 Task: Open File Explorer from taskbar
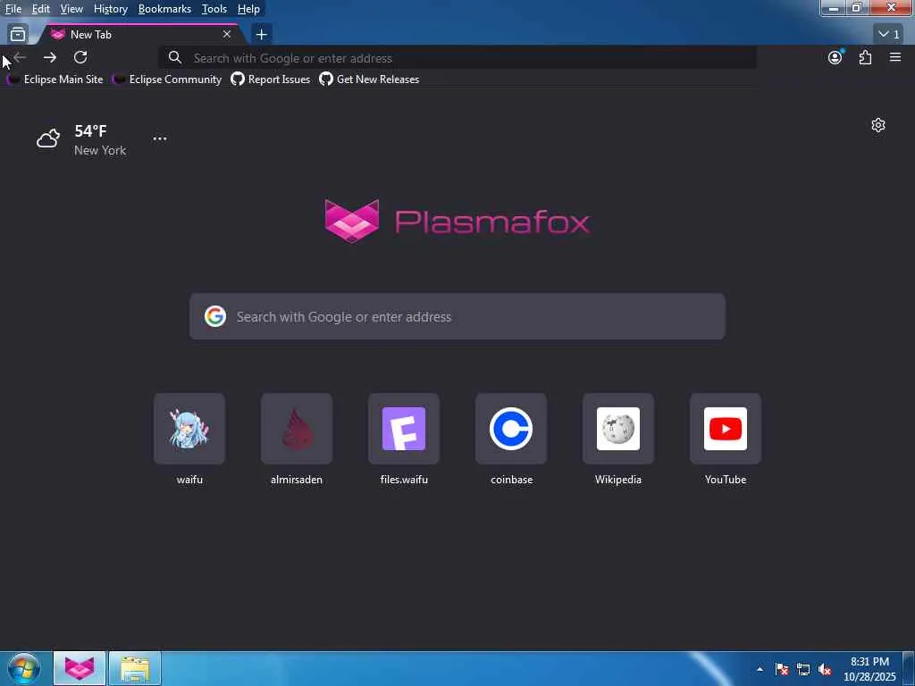[x=135, y=668]
